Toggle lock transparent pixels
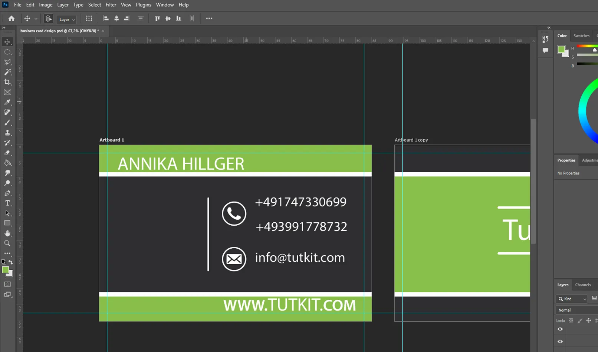This screenshot has height=352, width=598. click(x=571, y=321)
